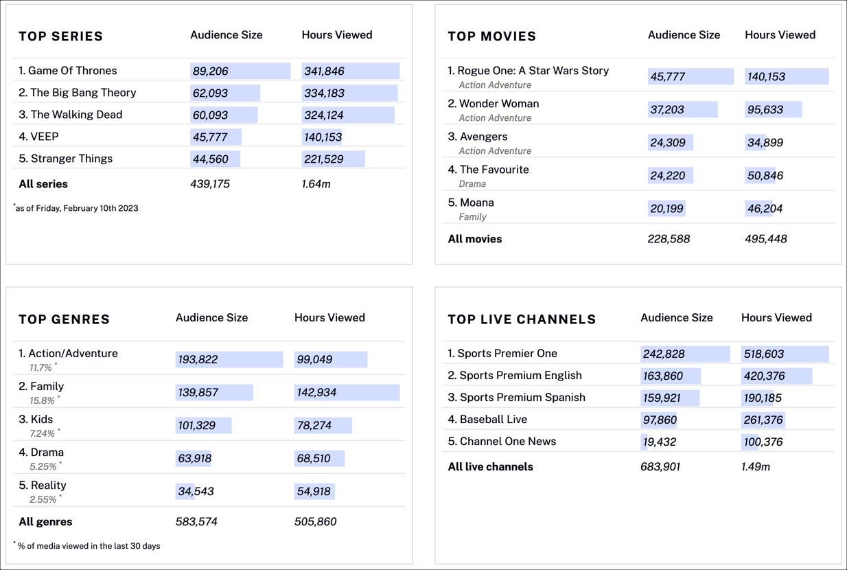Click 'All movies' total label
The image size is (847, 570).
pyautogui.click(x=475, y=239)
